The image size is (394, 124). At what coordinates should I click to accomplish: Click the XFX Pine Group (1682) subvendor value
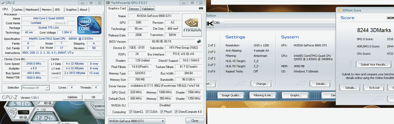(x=183, y=48)
